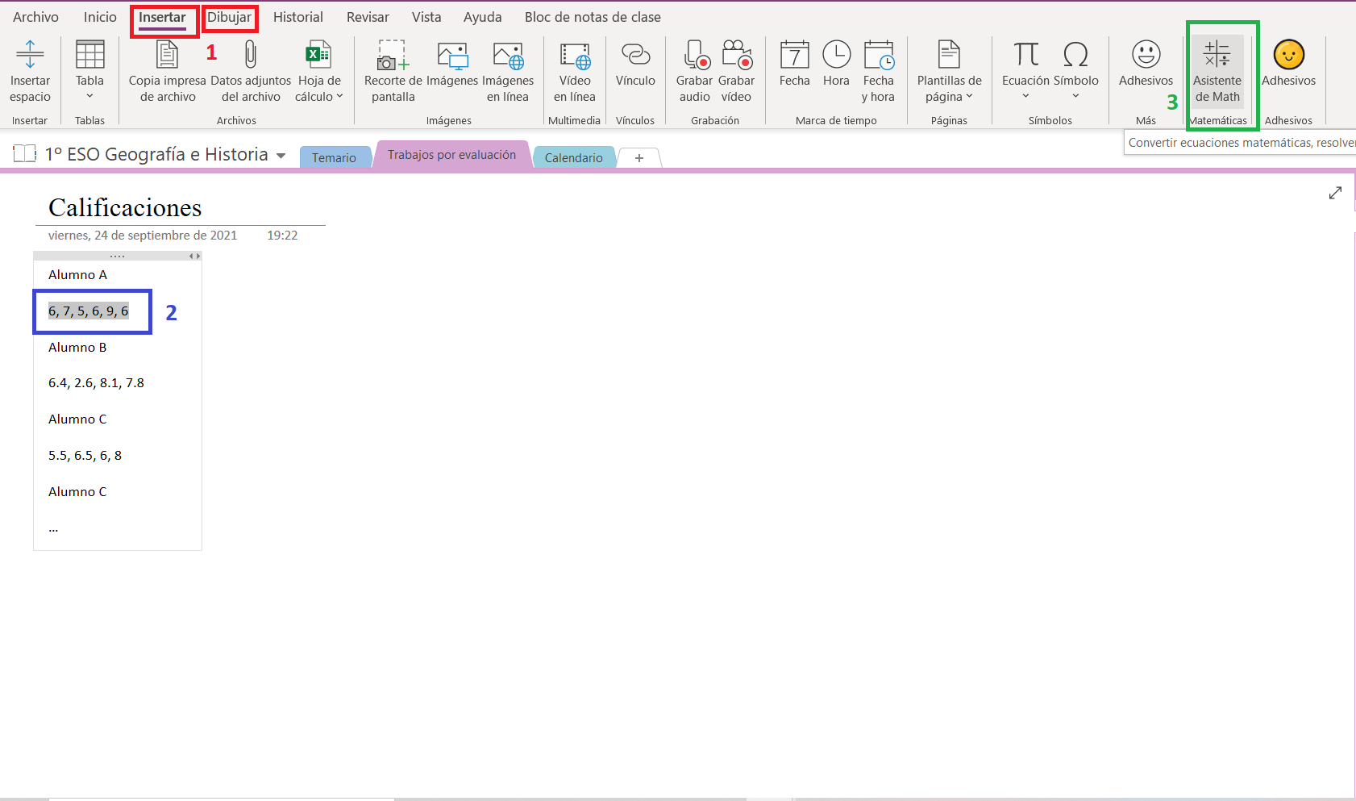The width and height of the screenshot is (1356, 801).
Task: Switch to the Dibujar ribbon tab
Action: pyautogui.click(x=231, y=16)
